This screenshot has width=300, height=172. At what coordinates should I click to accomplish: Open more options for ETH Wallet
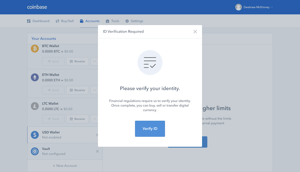94,90
